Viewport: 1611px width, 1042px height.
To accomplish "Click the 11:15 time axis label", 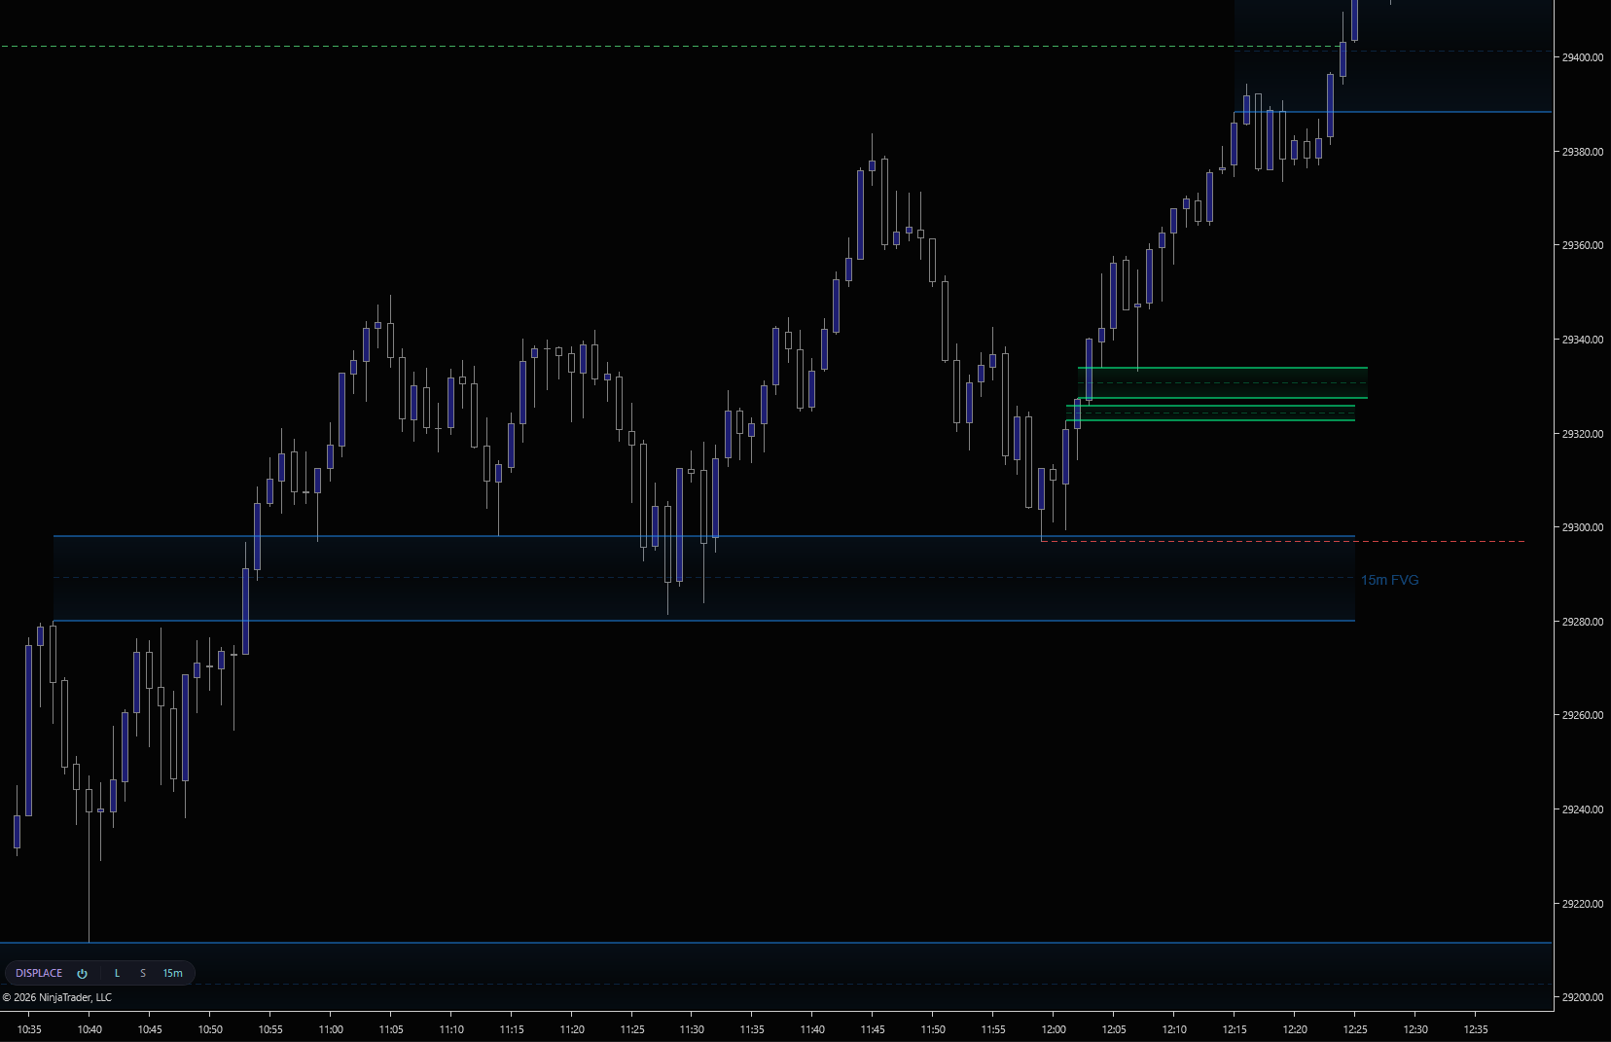I will click(x=512, y=1029).
